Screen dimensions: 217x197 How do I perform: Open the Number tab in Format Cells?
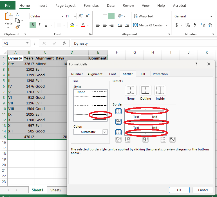77,74
